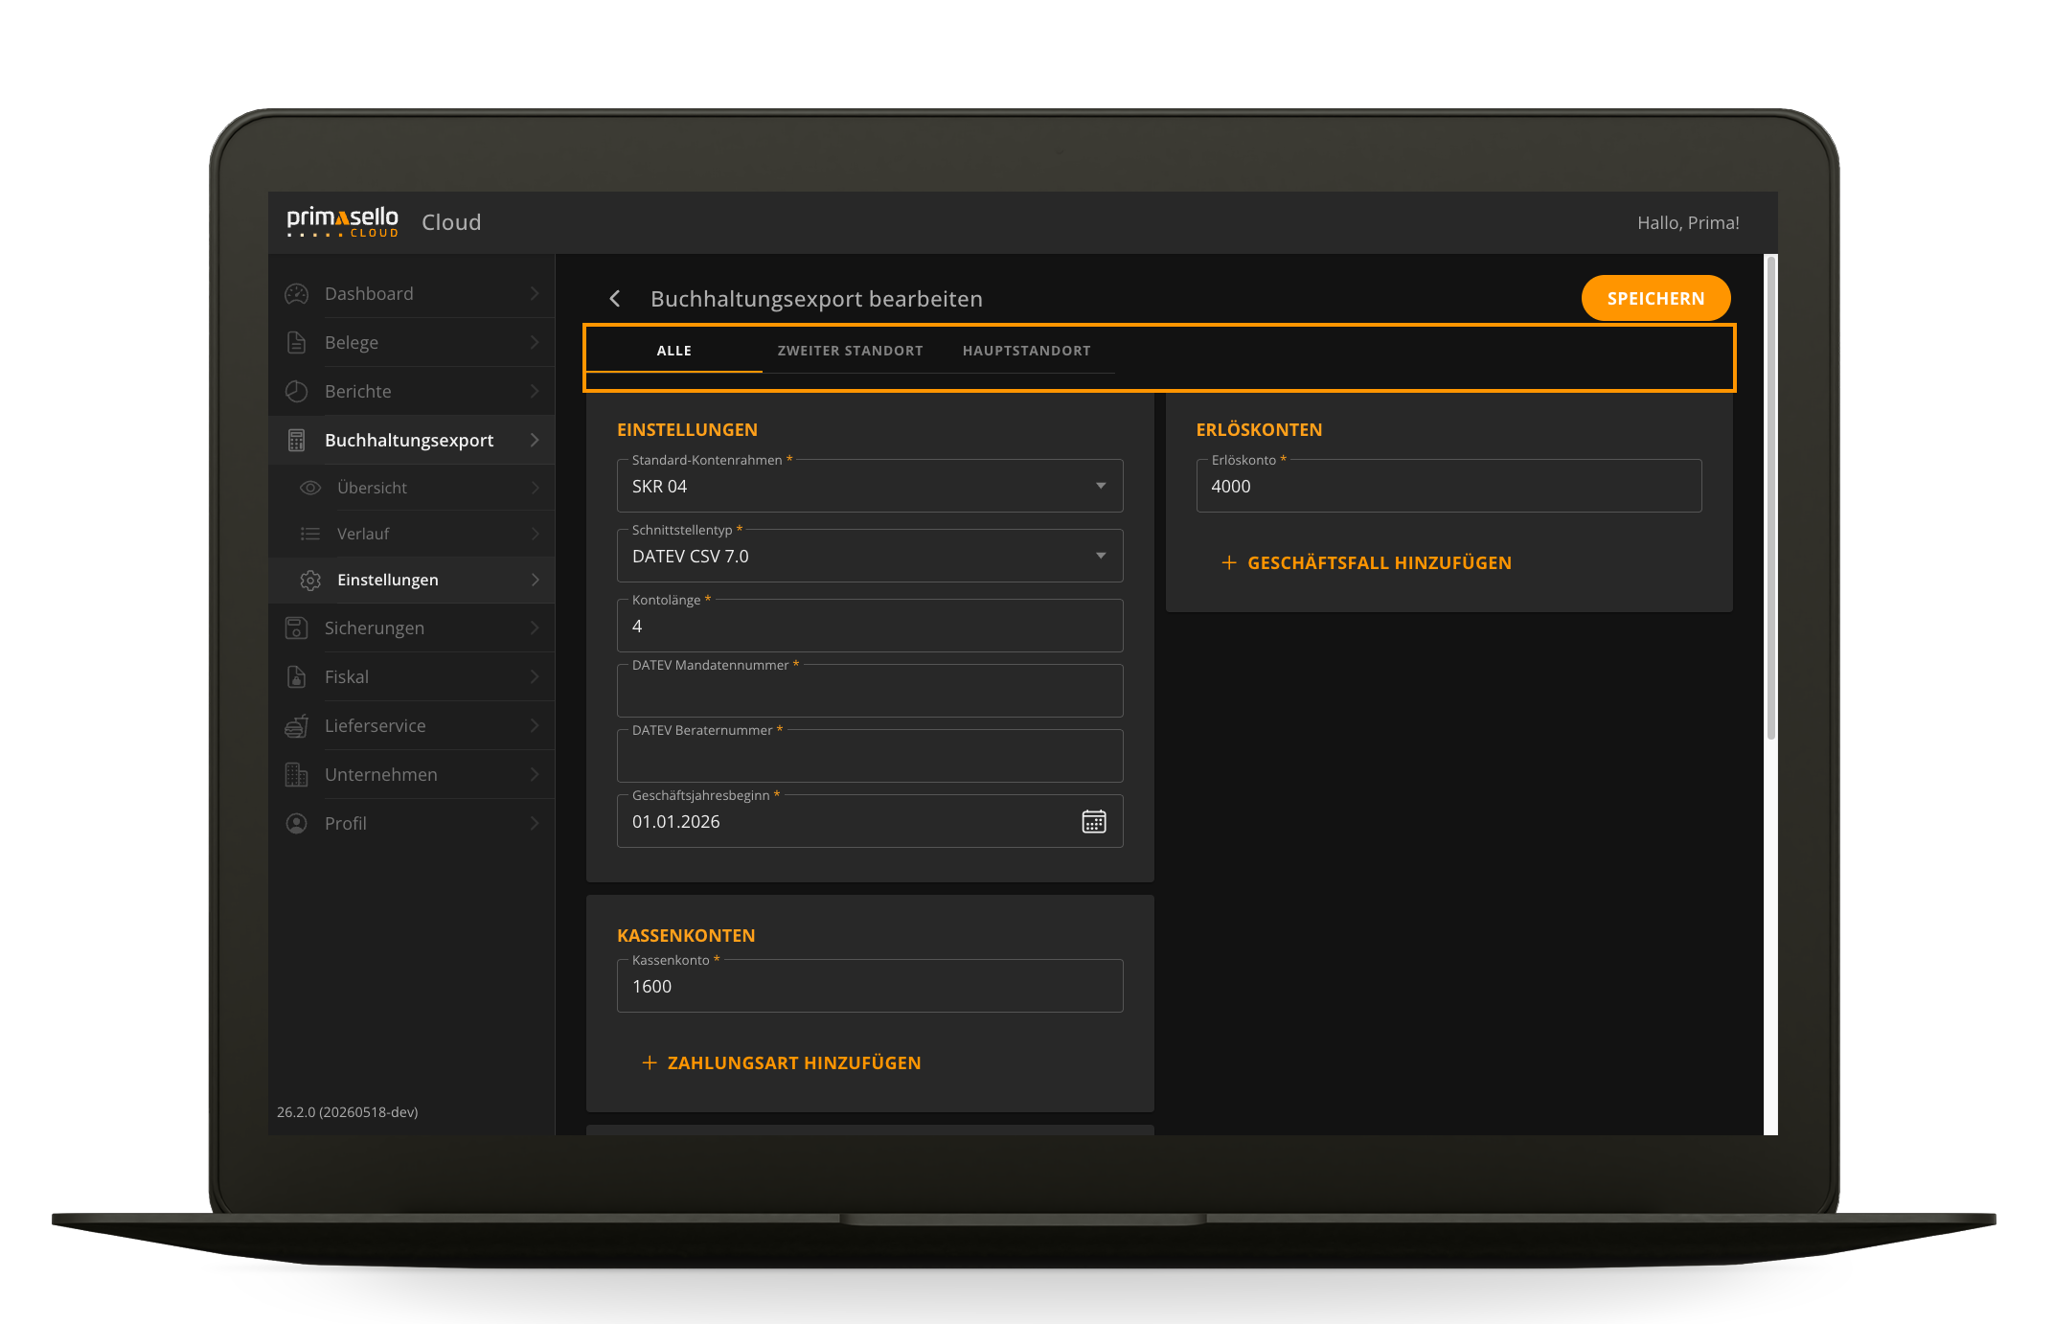This screenshot has height=1324, width=2053.
Task: Open the Standard-Kontenrahmen dropdown
Action: [870, 486]
